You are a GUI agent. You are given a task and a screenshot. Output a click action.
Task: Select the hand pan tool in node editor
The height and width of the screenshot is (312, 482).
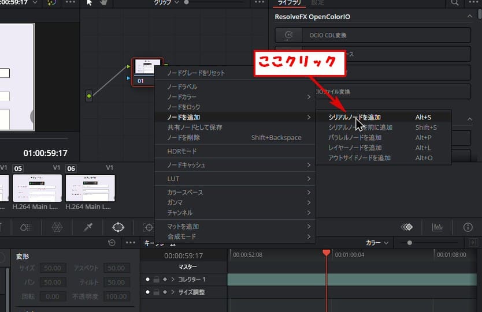tap(103, 3)
